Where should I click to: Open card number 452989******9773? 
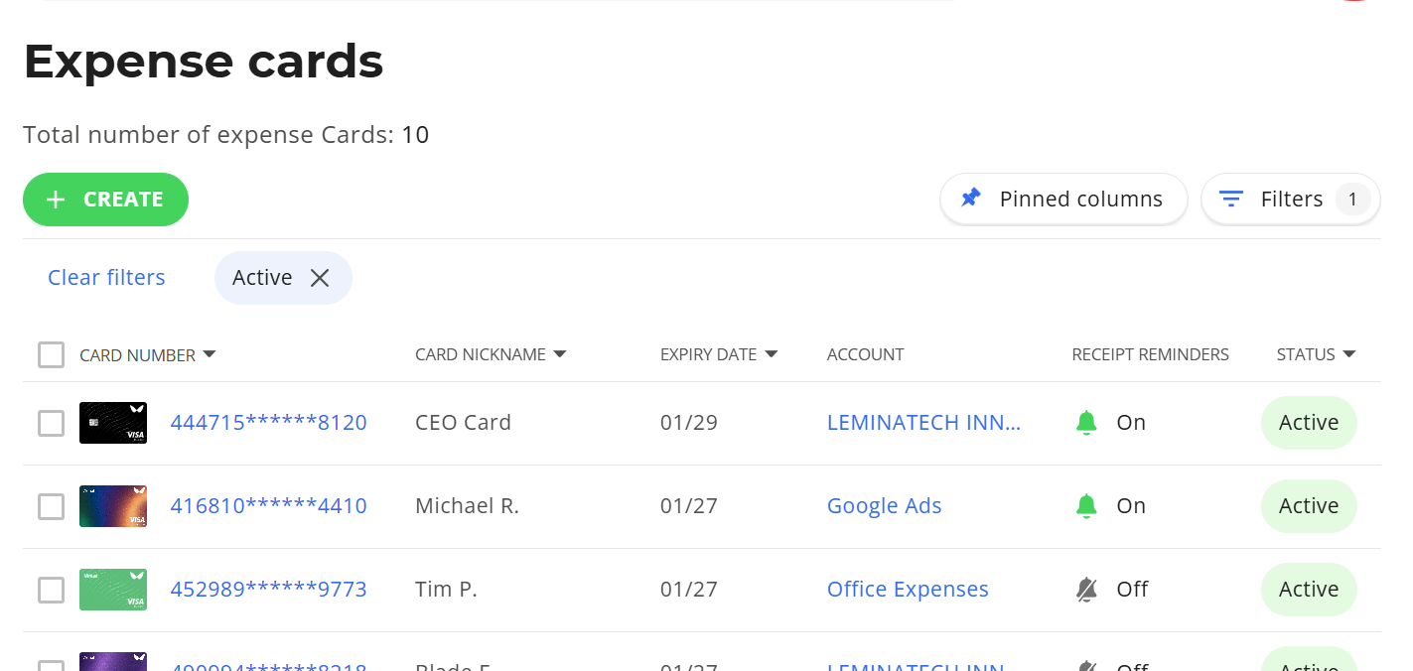pos(268,590)
